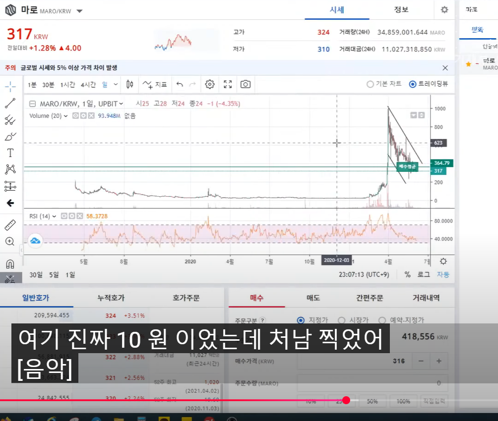Image resolution: width=498 pixels, height=421 pixels.
Task: Open the 호가주문 tab
Action: tap(186, 298)
